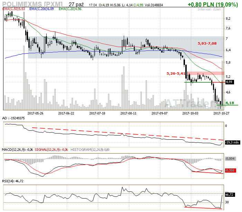The image size is (242, 212).
Task: Click the 2017-05-26 date axis label
Action: click(x=35, y=113)
